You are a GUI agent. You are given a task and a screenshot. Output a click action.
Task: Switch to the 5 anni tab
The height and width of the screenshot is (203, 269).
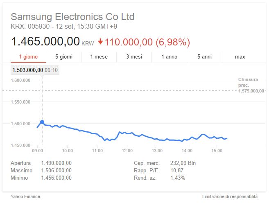pos(204,57)
